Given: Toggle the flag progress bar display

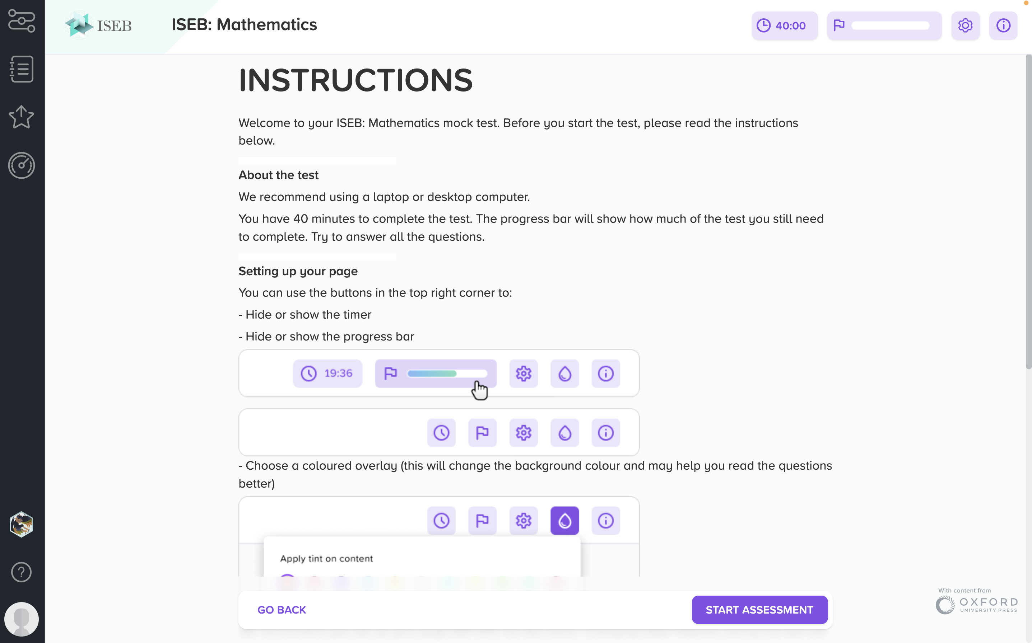Looking at the screenshot, I should click(x=884, y=25).
